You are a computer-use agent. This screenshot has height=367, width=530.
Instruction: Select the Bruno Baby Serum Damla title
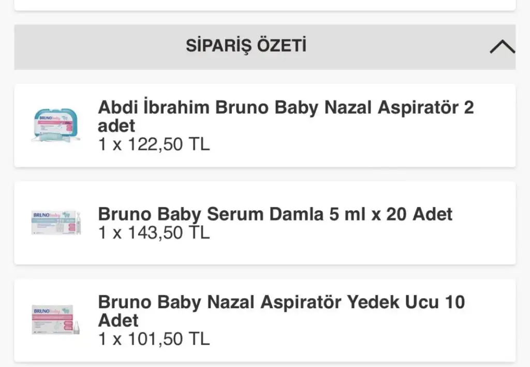(x=275, y=214)
